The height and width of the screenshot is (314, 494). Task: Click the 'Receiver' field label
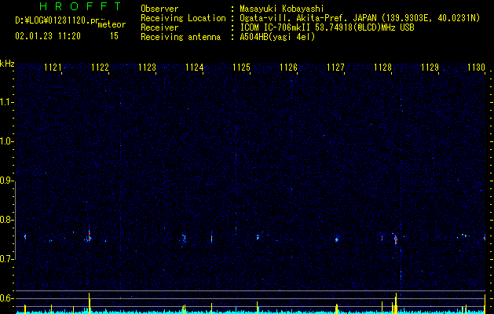pyautogui.click(x=159, y=27)
